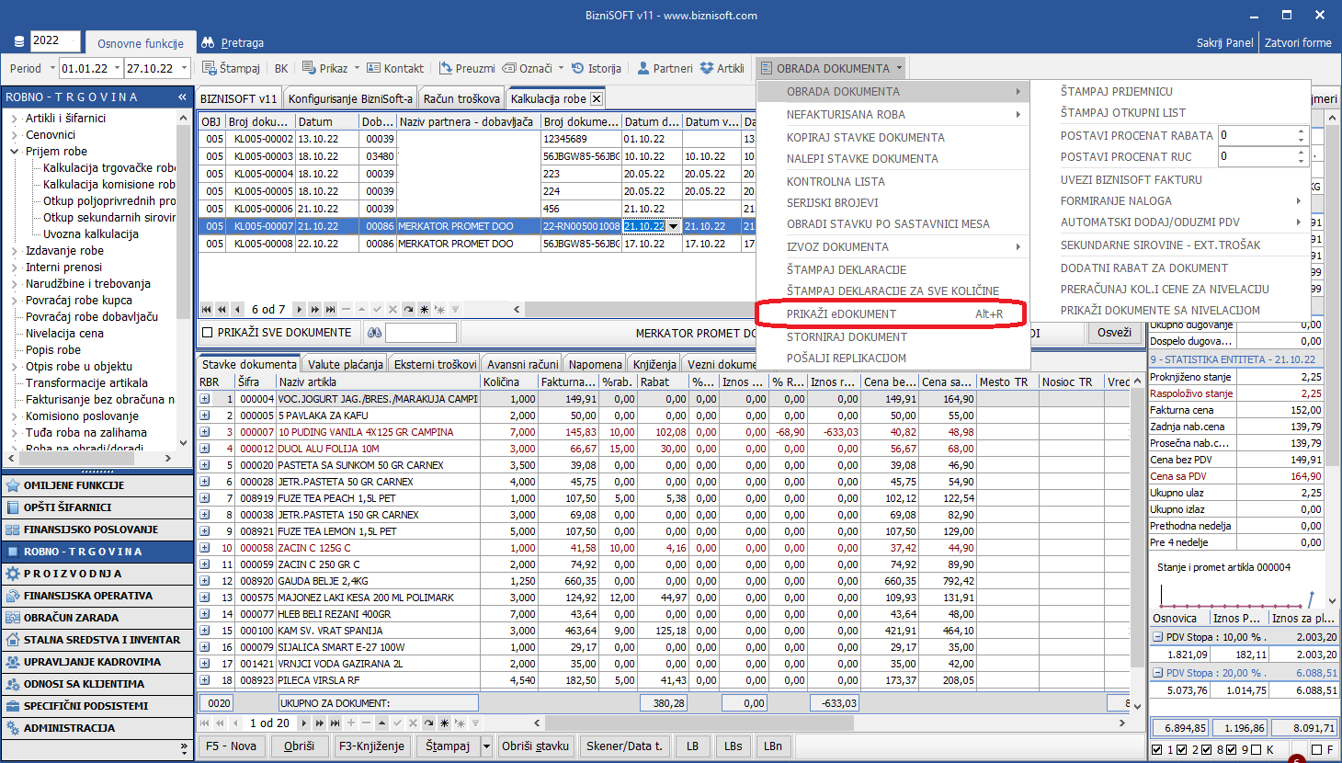Screen dimensions: 1342x763
Task: Enable the PRIKAŽI SVE DOKUMENTE checkbox
Action: tap(208, 333)
